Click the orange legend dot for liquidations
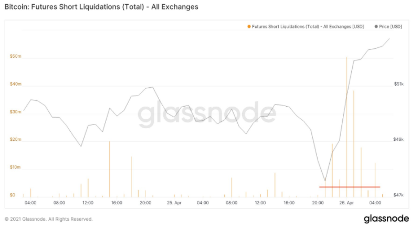This screenshot has width=420, height=228. [x=248, y=26]
